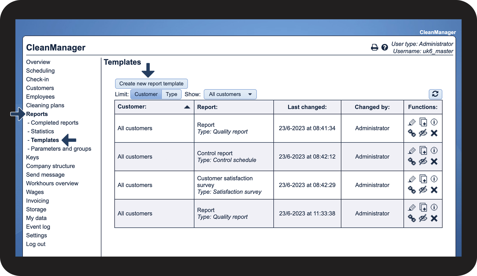Click the '23/6-2023 at 08:42:12' timestamp
The image size is (477, 276).
[x=307, y=157]
